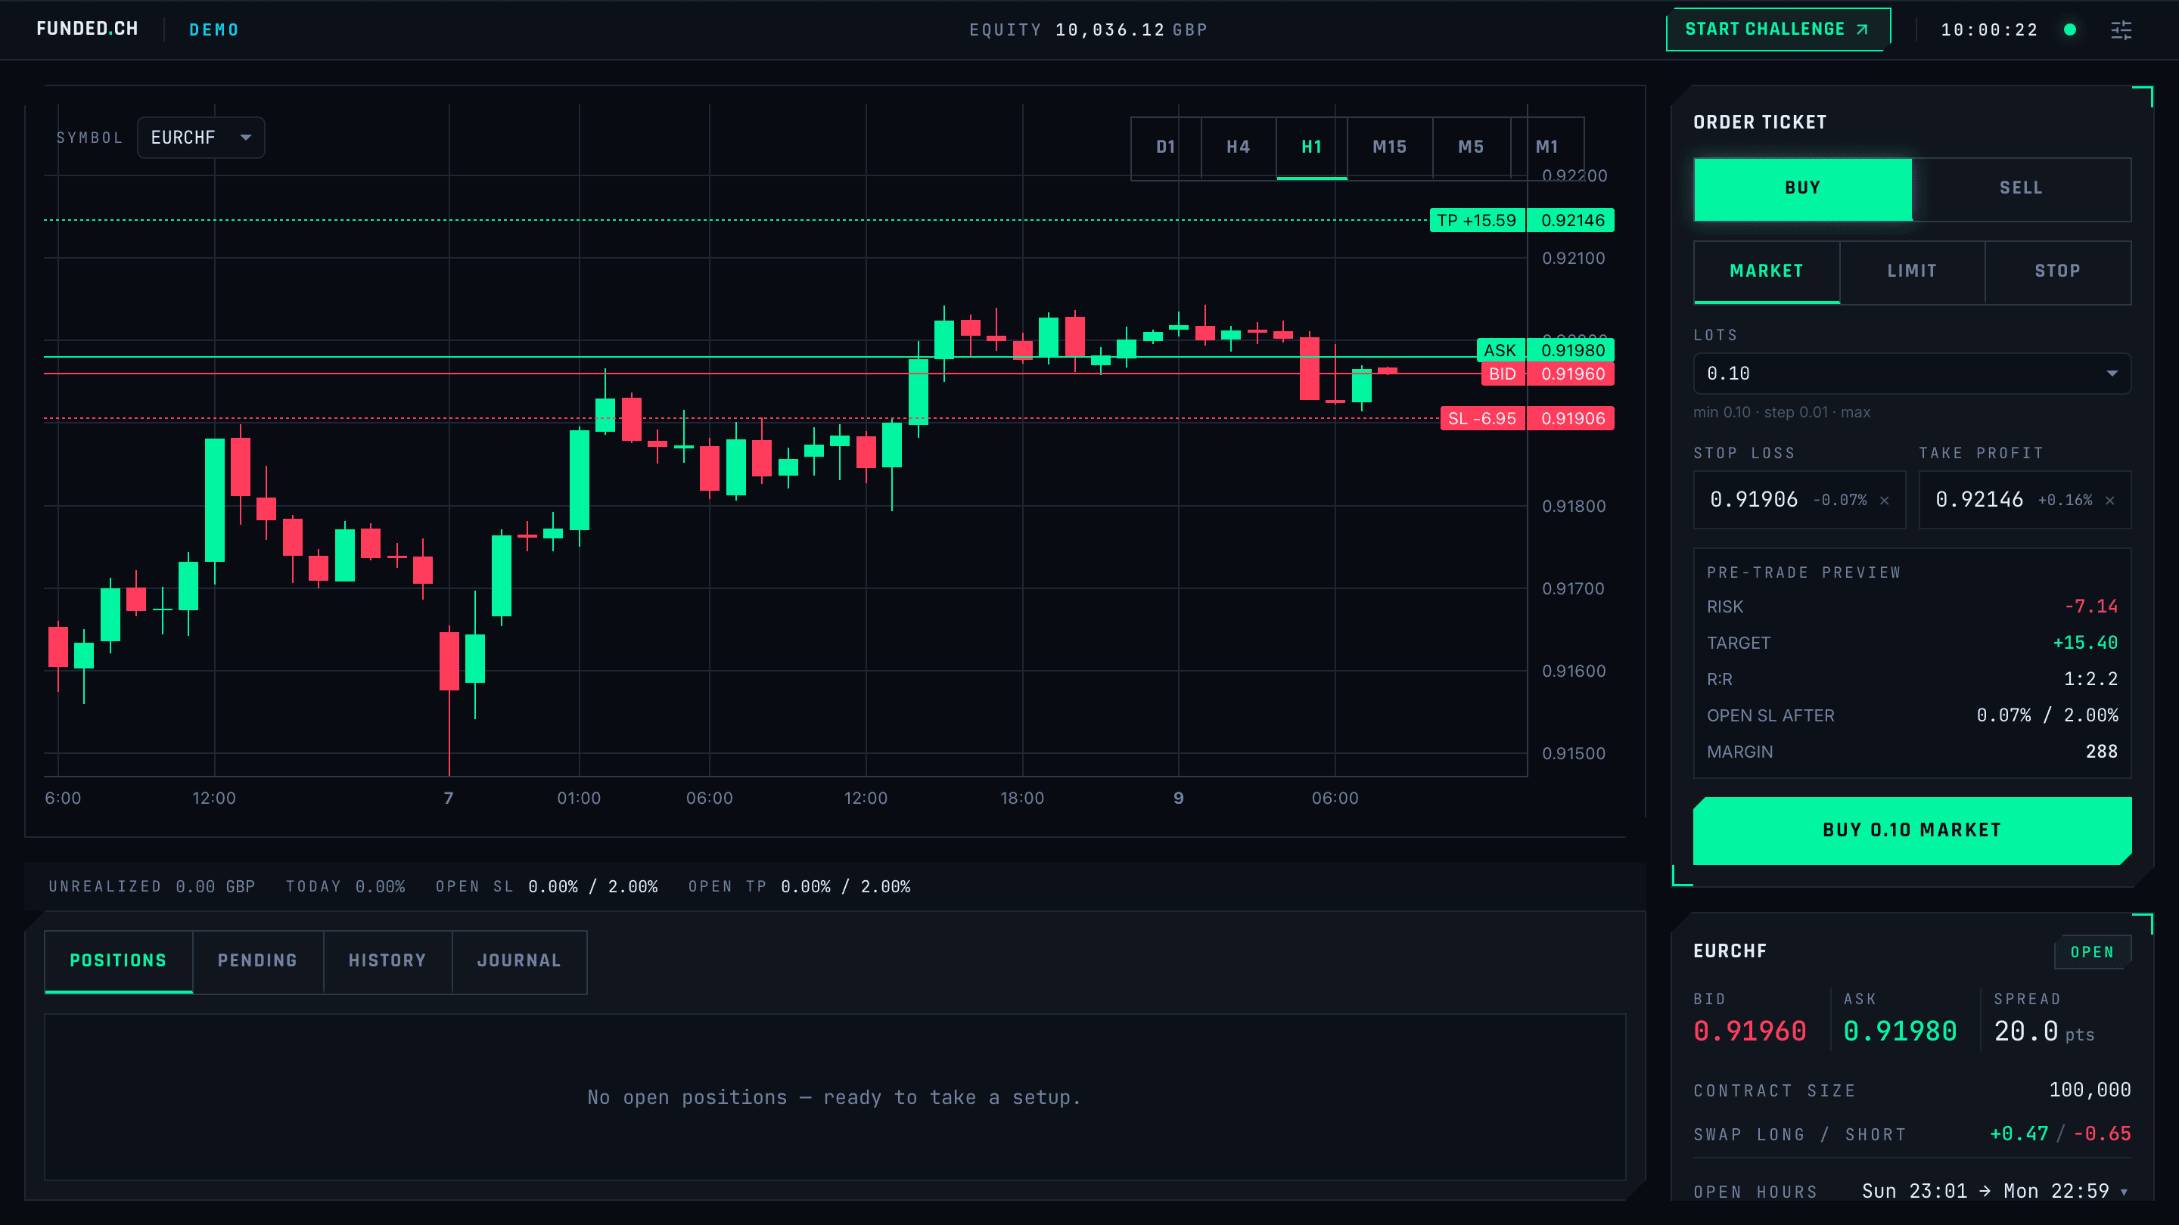Click the BID 0.91960 price label
The width and height of the screenshot is (2179, 1225).
click(x=1547, y=374)
